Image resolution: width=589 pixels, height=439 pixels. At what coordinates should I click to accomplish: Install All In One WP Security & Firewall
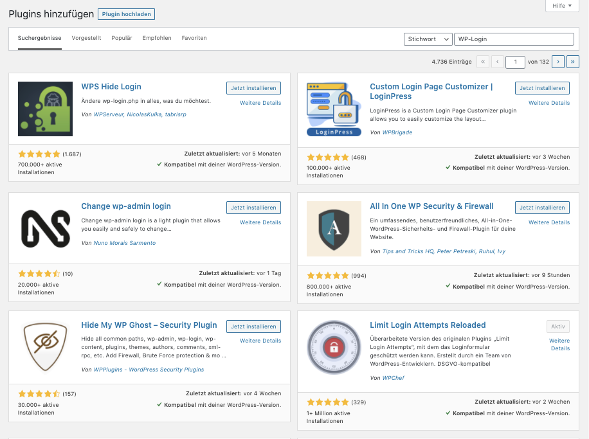pyautogui.click(x=542, y=208)
